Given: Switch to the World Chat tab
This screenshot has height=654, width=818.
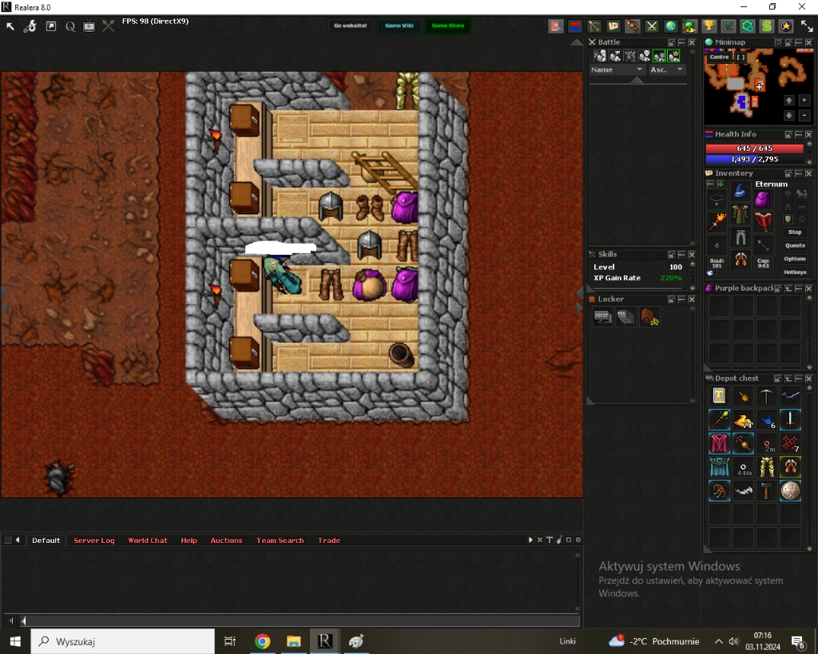Looking at the screenshot, I should pyautogui.click(x=148, y=541).
